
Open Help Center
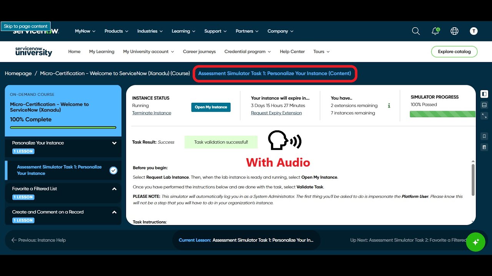(x=292, y=51)
